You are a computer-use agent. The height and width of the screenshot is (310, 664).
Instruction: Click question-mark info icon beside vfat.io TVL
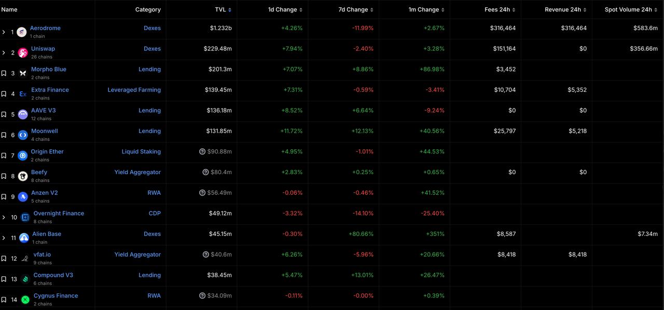(x=206, y=255)
